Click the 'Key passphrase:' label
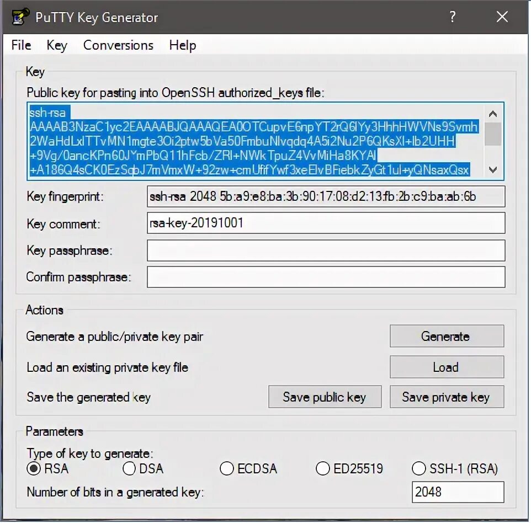The height and width of the screenshot is (523, 531). [69, 250]
